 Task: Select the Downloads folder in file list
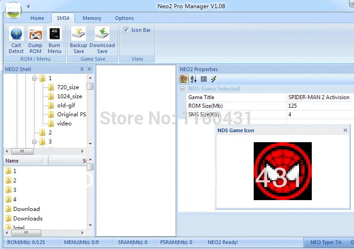pyautogui.click(x=28, y=218)
